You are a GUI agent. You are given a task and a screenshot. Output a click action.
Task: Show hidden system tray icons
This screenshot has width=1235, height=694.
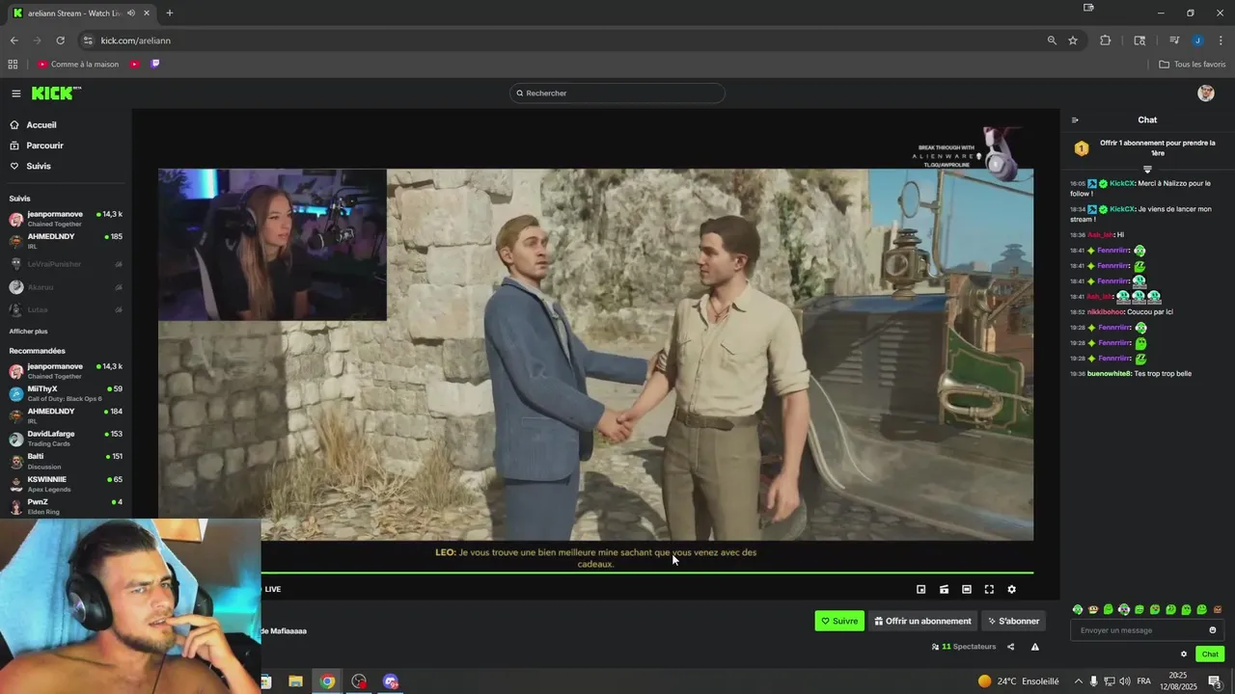(1078, 681)
